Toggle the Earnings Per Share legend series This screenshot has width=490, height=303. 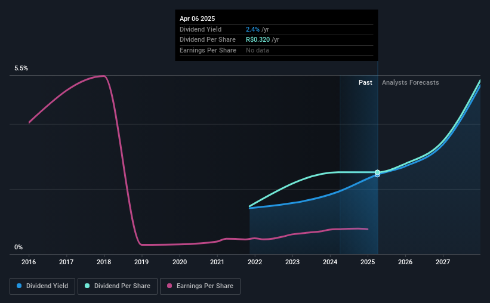(x=200, y=286)
